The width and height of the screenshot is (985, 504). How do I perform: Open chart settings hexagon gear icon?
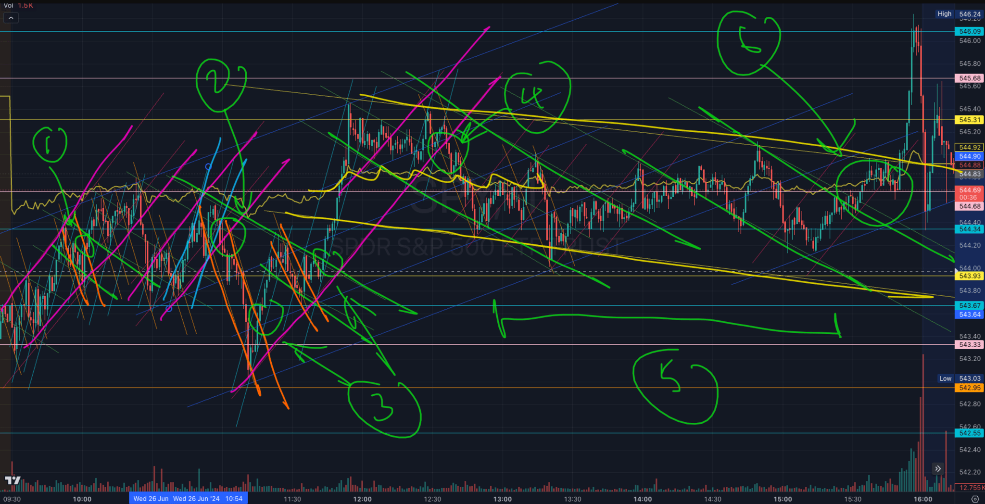[975, 499]
